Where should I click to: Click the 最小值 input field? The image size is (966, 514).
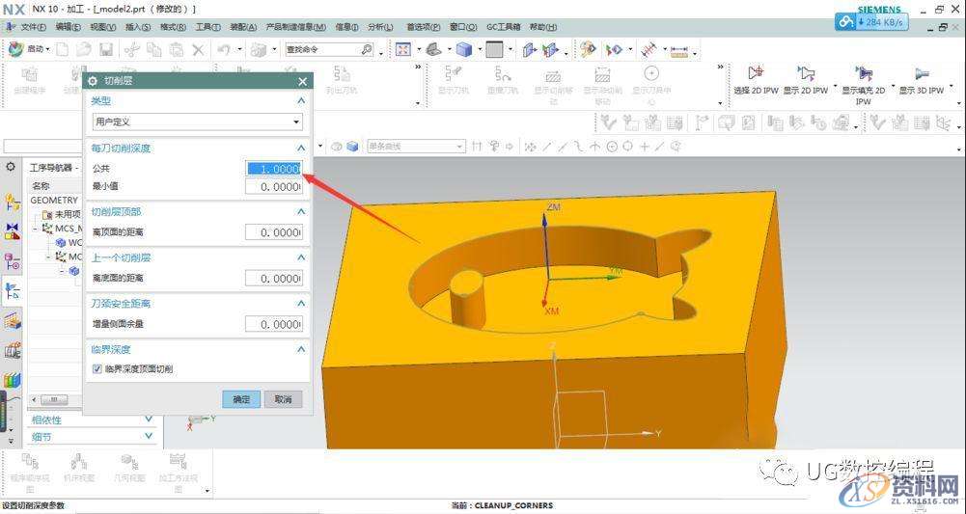[x=273, y=186]
